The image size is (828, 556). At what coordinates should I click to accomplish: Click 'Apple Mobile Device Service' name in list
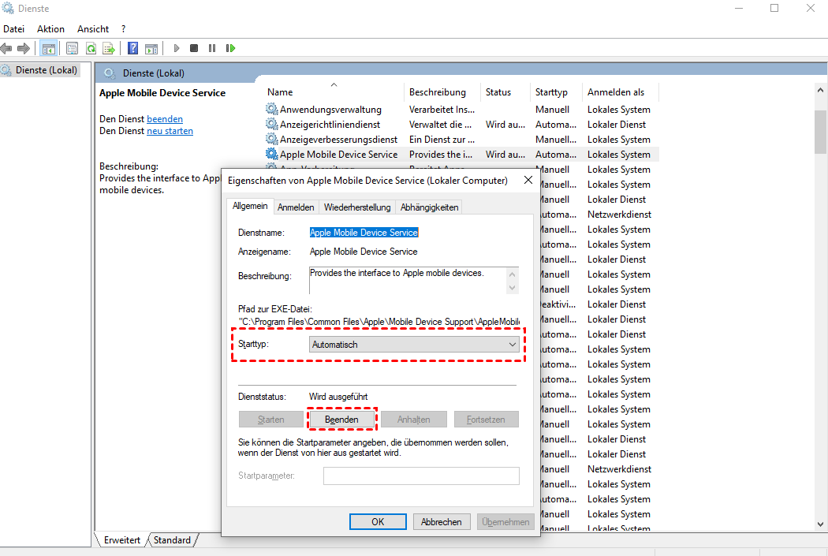pos(338,154)
